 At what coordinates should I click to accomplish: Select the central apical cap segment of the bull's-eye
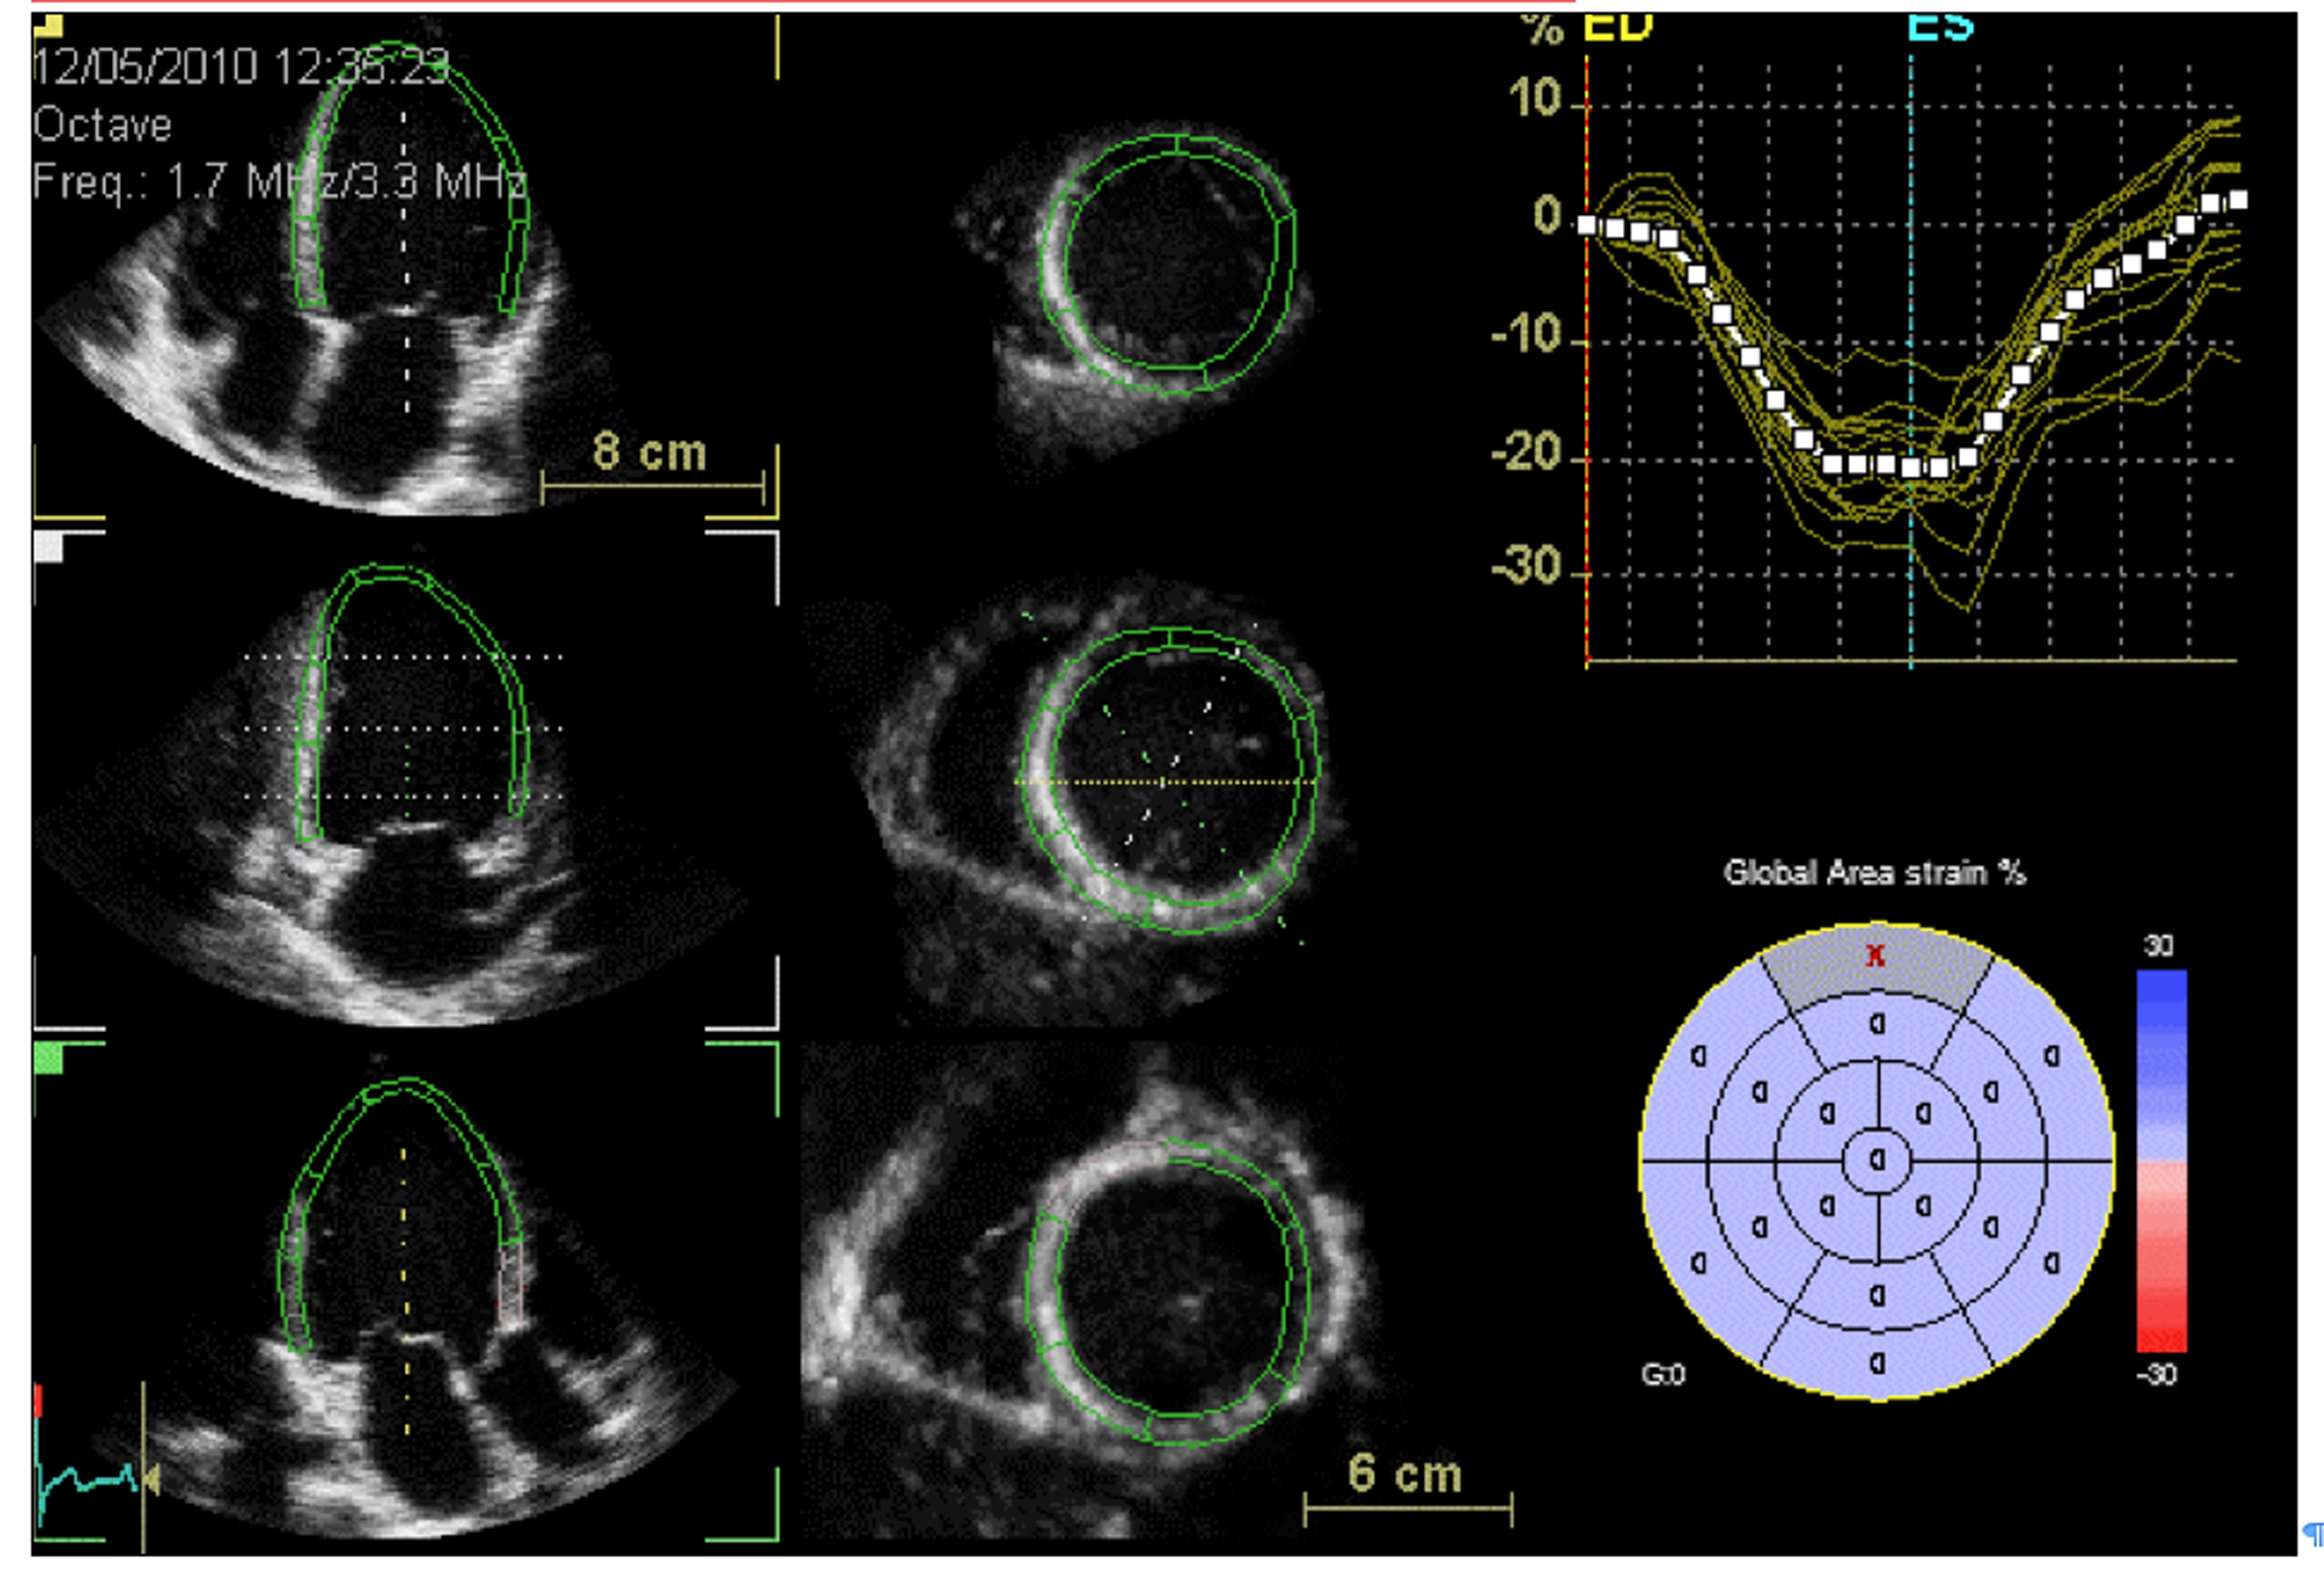(1877, 1160)
